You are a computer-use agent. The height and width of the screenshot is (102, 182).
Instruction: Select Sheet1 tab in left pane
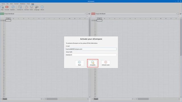pos(5,99)
